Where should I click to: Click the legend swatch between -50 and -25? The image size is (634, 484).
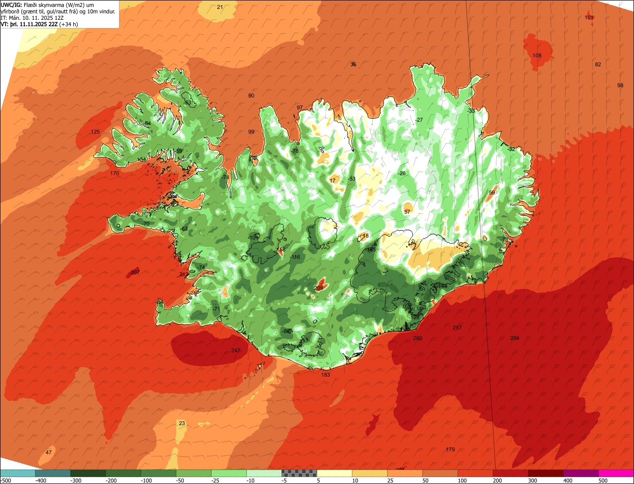[x=194, y=473]
